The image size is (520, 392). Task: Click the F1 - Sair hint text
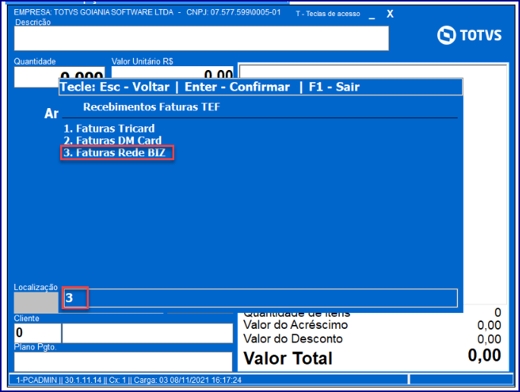coord(335,87)
